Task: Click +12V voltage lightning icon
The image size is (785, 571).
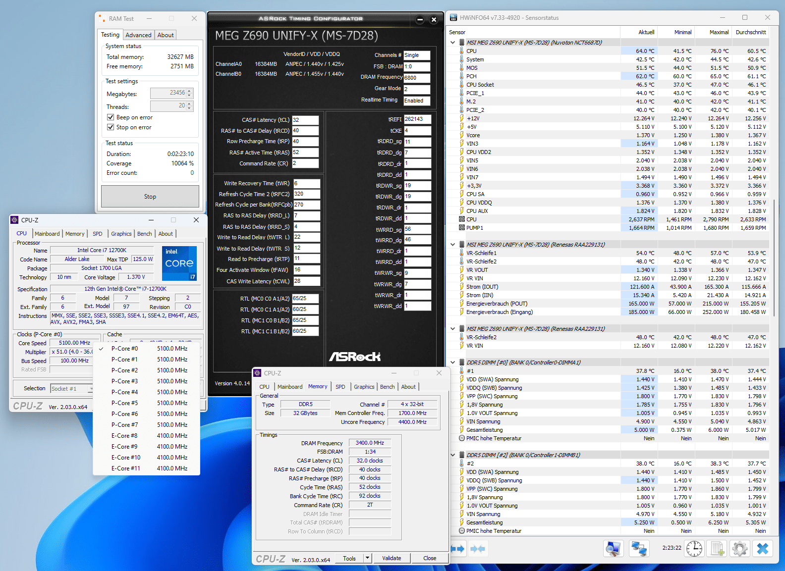Action: [462, 118]
